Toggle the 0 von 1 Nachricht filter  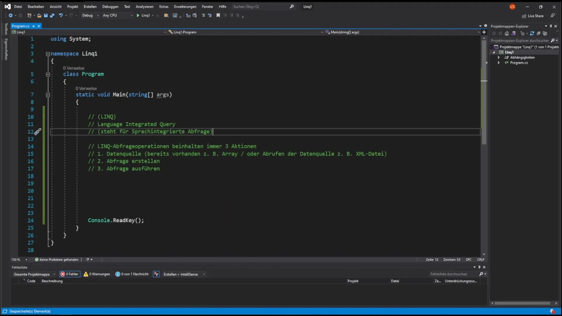(x=132, y=274)
